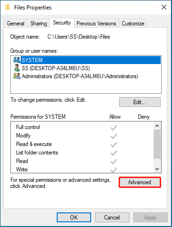This screenshot has height=227, width=172.
Task: Switch to the General tab
Action: click(16, 24)
